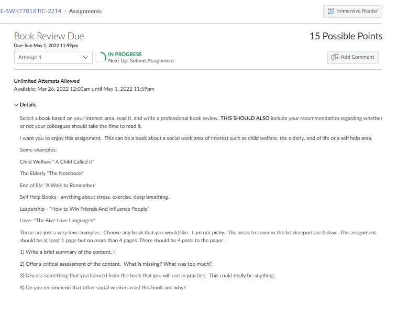This screenshot has width=397, height=314.
Task: Collapse the Details chevron icon
Action: (x=16, y=105)
